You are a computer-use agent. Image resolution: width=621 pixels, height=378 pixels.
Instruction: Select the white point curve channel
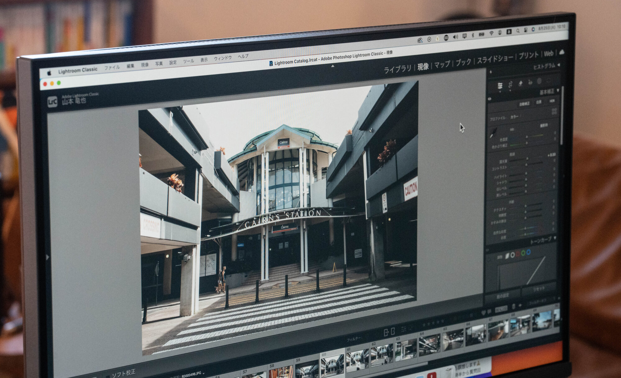click(512, 255)
